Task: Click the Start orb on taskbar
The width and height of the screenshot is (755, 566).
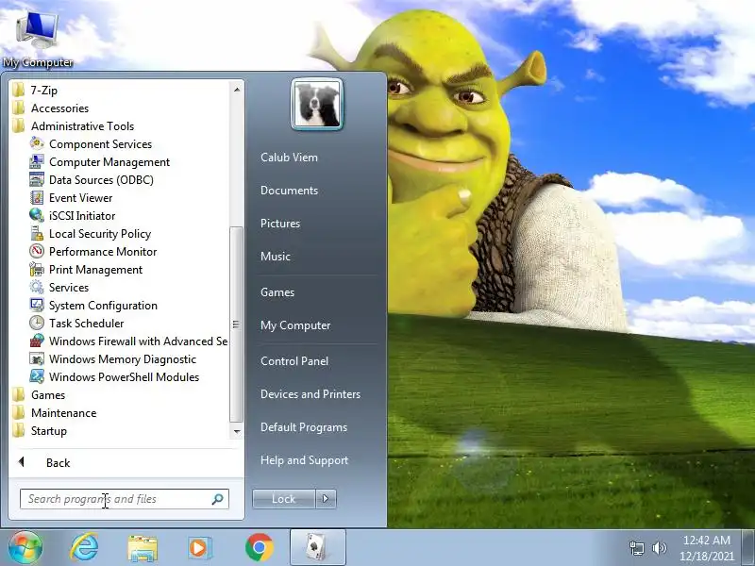Action: [x=25, y=547]
